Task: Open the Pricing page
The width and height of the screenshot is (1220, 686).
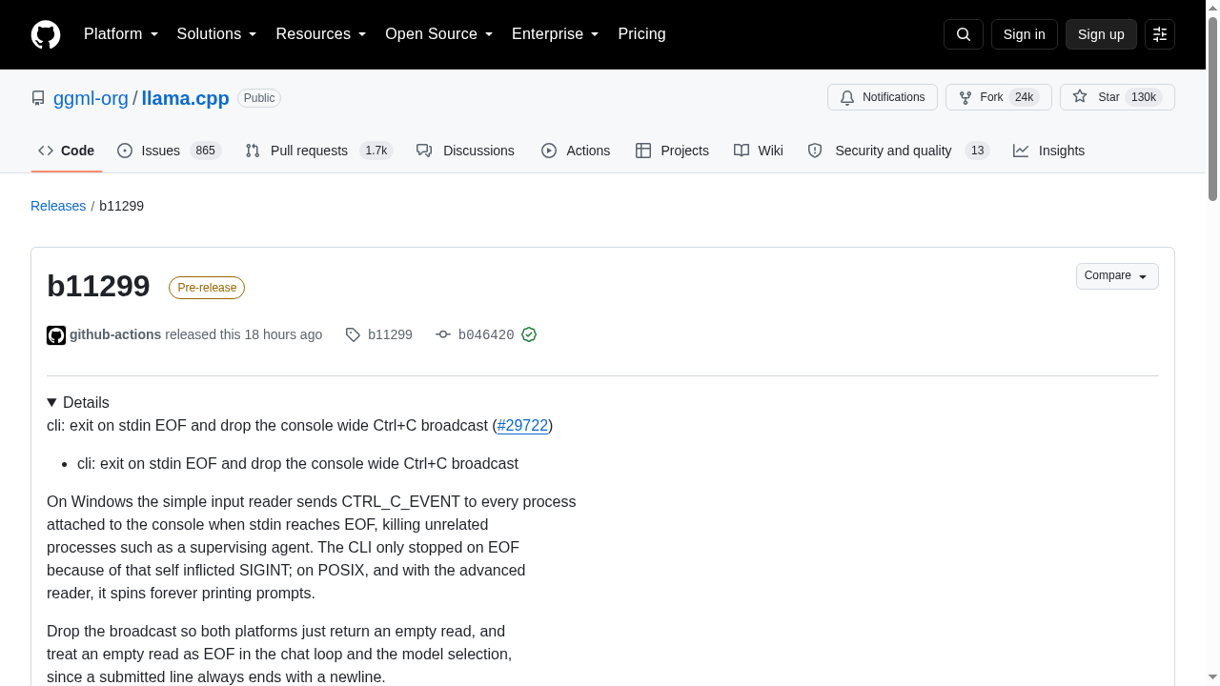Action: pos(641,34)
